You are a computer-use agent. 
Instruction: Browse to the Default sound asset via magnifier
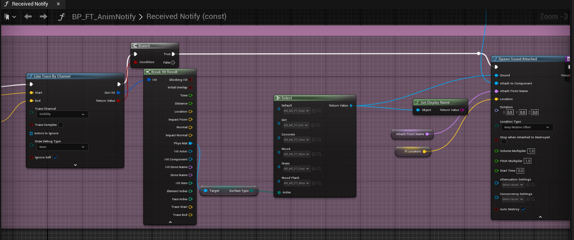(318, 111)
